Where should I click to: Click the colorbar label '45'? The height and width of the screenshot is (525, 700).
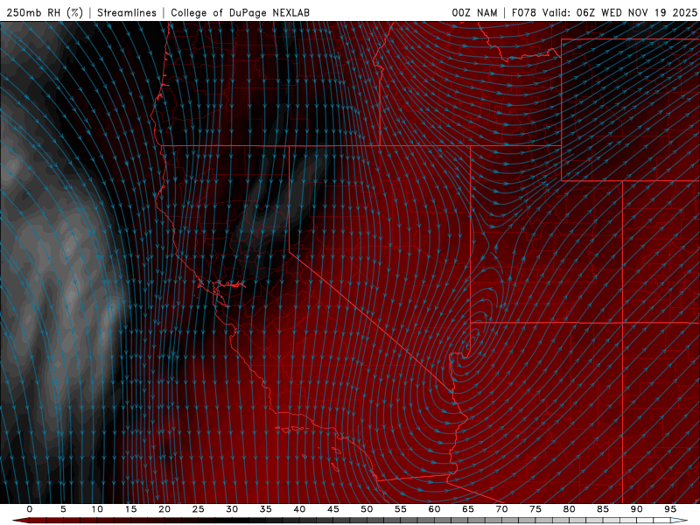click(333, 509)
